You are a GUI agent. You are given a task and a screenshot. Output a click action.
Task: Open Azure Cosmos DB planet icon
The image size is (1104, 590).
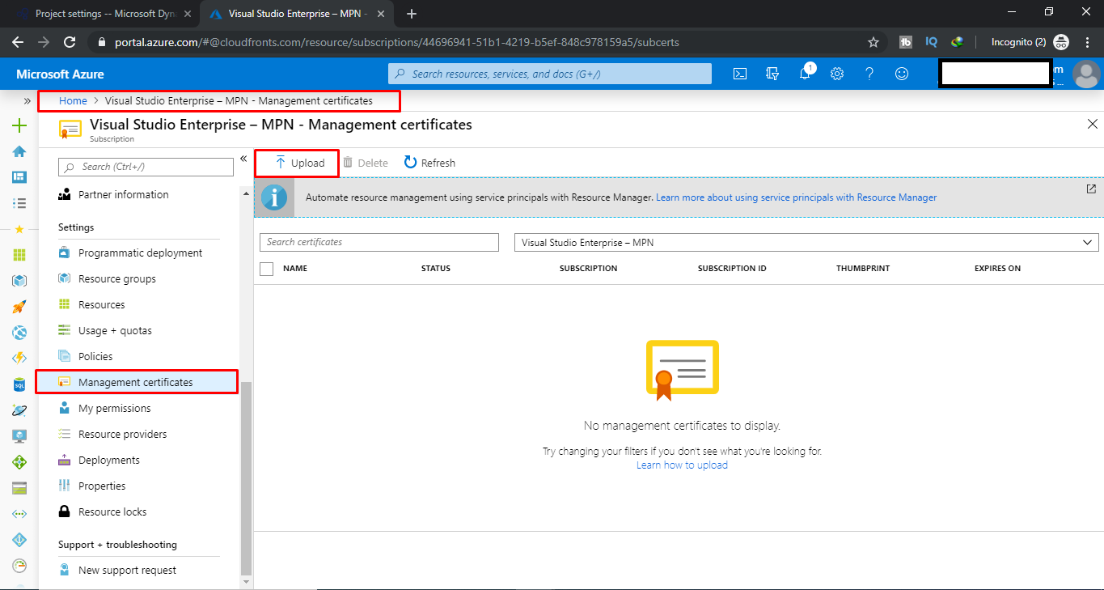pos(19,410)
